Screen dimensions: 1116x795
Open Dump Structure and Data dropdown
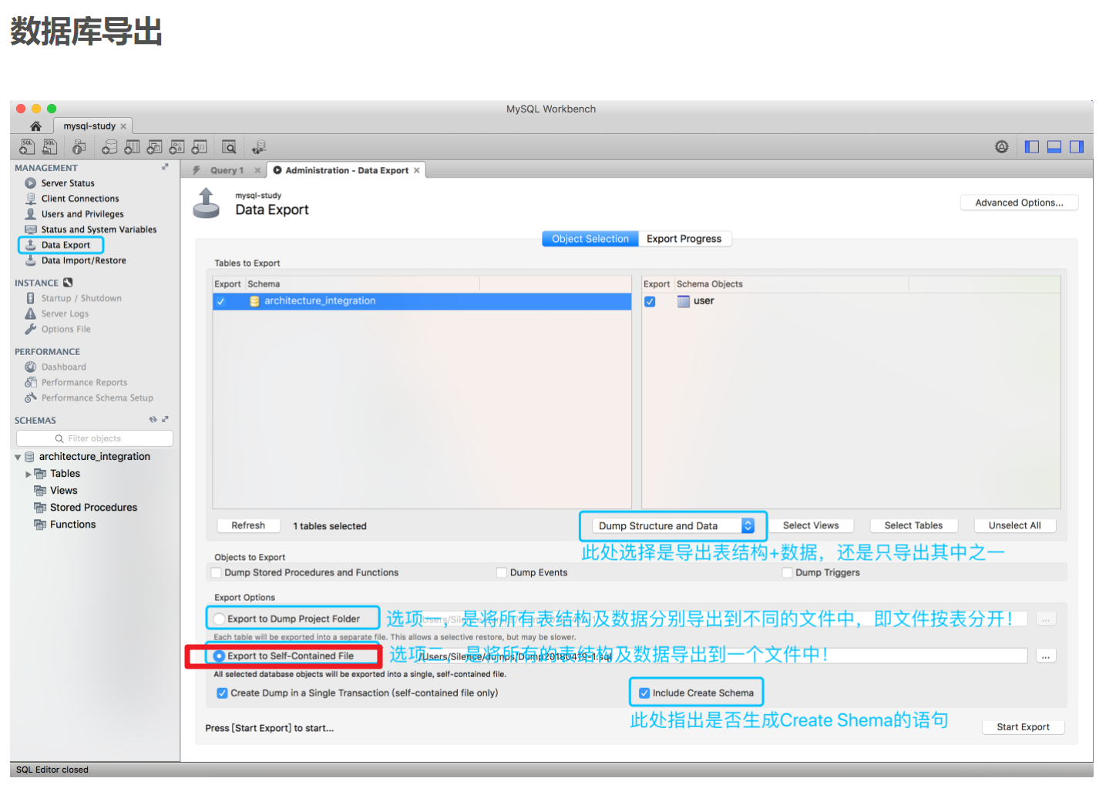(674, 525)
